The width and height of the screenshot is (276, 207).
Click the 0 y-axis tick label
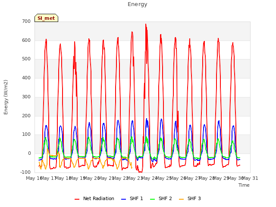[x=29, y=154]
